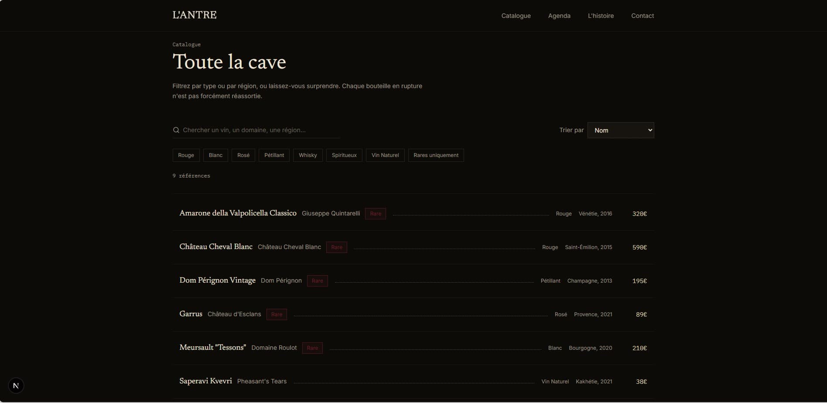Image resolution: width=827 pixels, height=403 pixels.
Task: Toggle the Blanc filter
Action: click(215, 155)
